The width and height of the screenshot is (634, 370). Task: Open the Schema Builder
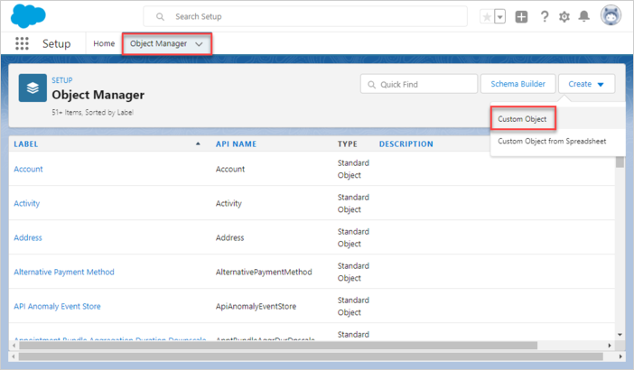[517, 84]
